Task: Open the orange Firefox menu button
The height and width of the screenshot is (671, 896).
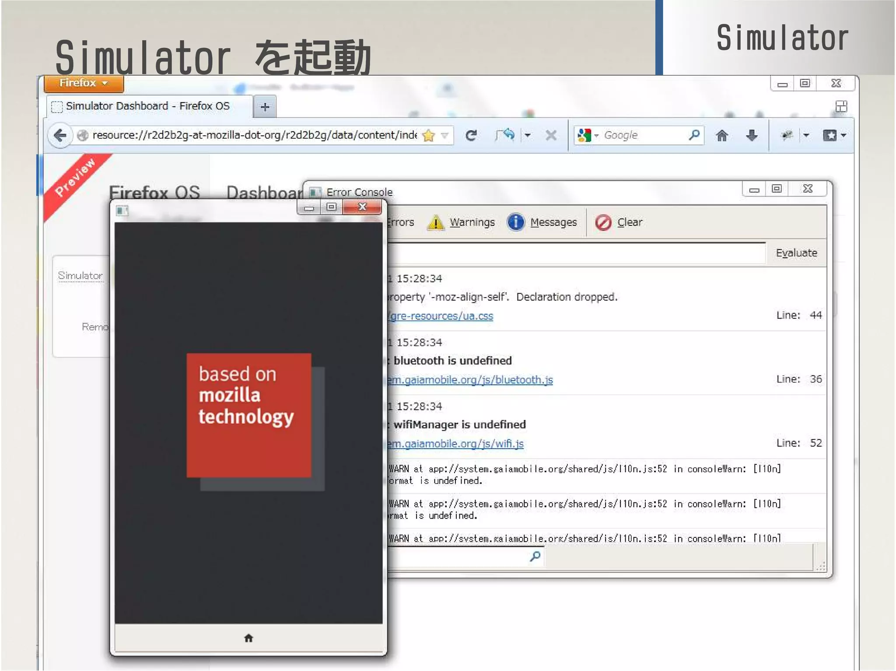Action: coord(84,83)
